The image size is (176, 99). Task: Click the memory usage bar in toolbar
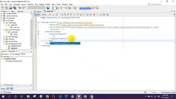85,8
